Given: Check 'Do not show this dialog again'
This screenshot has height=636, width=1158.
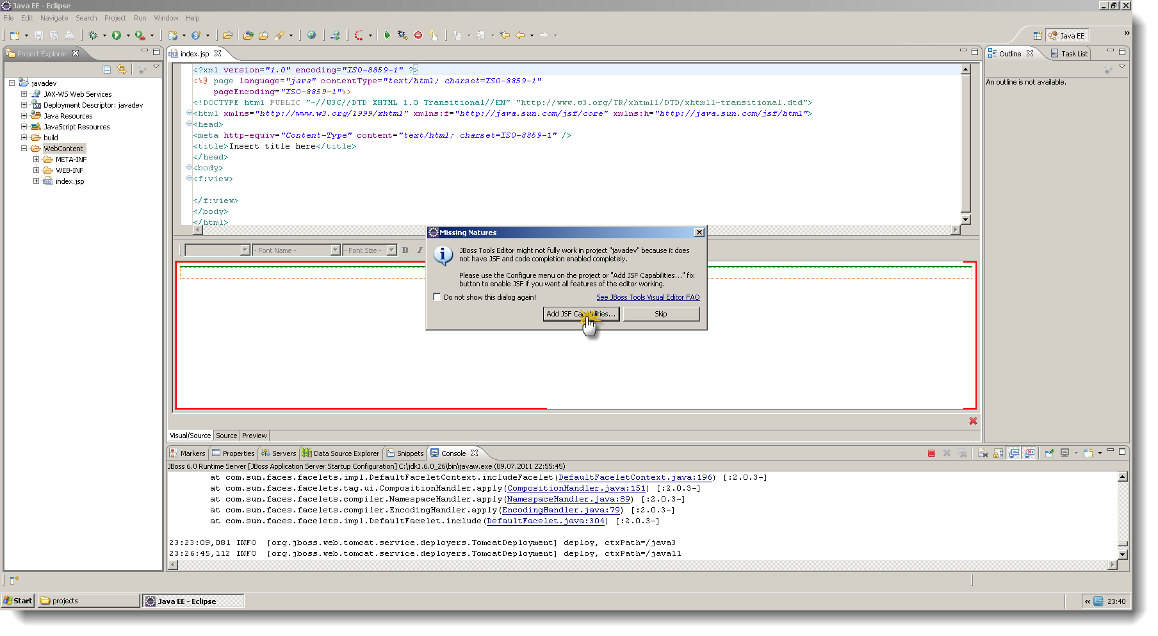Looking at the screenshot, I should (437, 297).
